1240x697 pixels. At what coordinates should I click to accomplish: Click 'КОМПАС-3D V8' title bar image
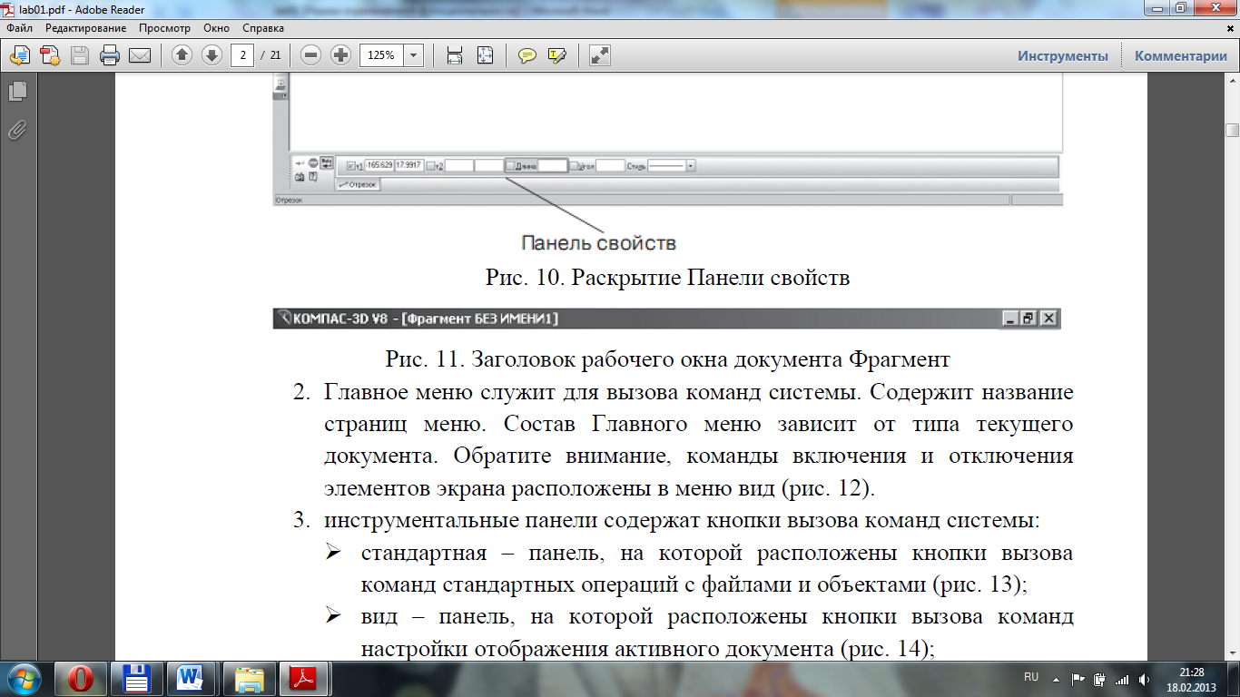tap(666, 319)
